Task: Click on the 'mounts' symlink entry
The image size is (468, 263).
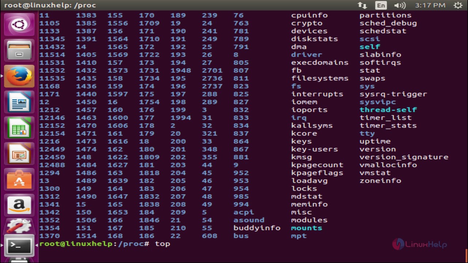Action: click(x=306, y=228)
